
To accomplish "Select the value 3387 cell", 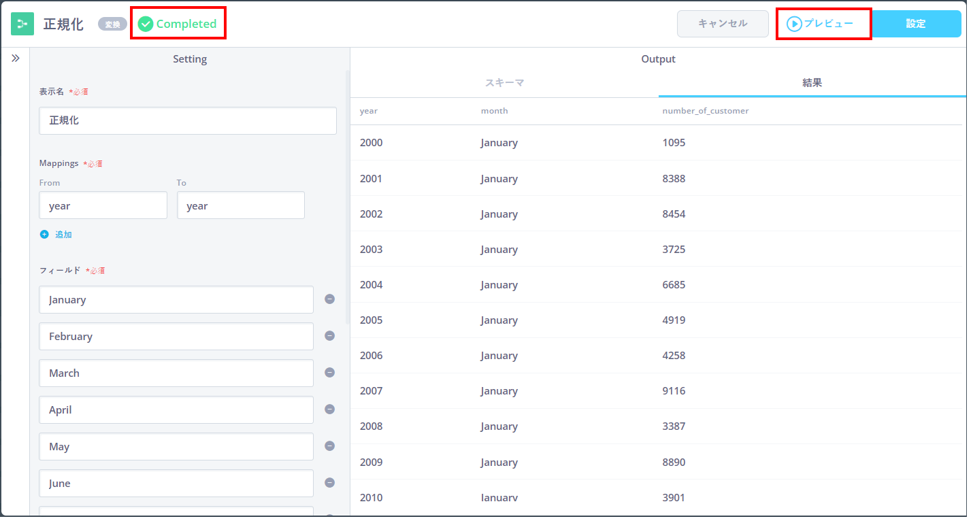I will (674, 426).
